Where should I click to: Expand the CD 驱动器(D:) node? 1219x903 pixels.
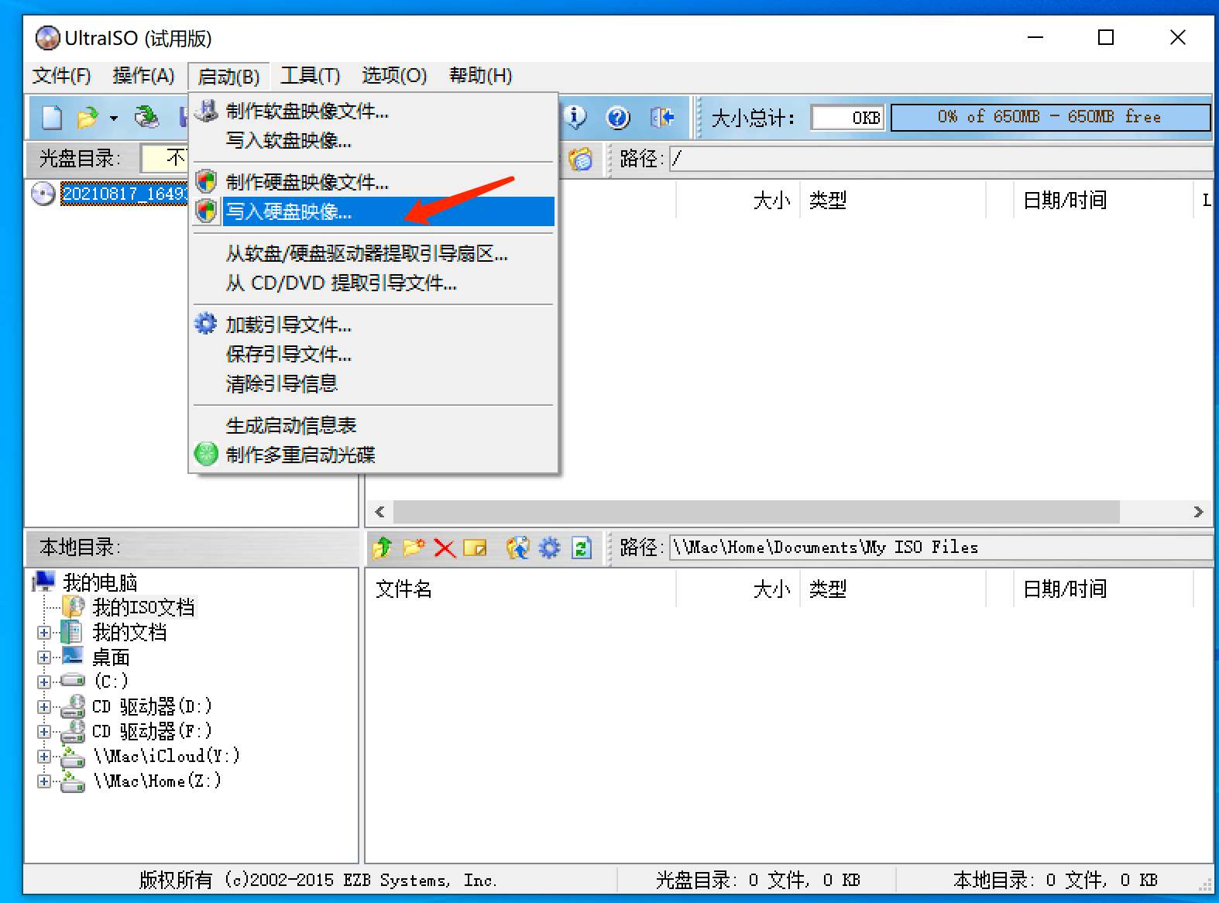coord(44,707)
